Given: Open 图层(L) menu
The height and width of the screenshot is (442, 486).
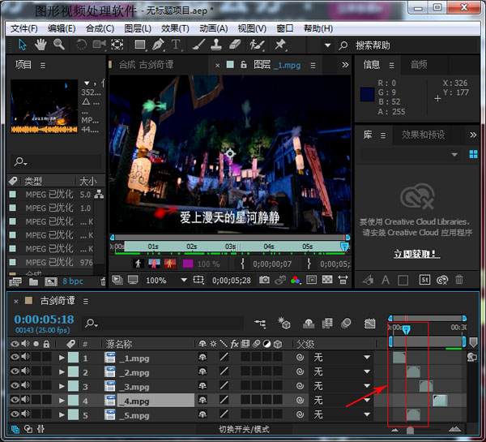Looking at the screenshot, I should (x=138, y=28).
